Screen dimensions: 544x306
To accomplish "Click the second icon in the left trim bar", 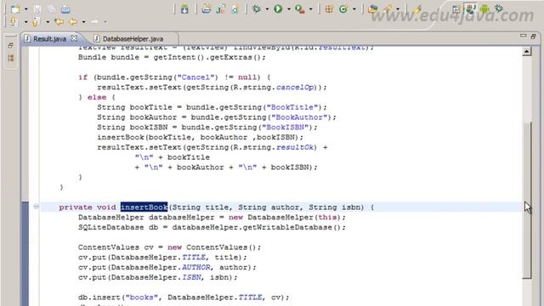I will [11, 58].
